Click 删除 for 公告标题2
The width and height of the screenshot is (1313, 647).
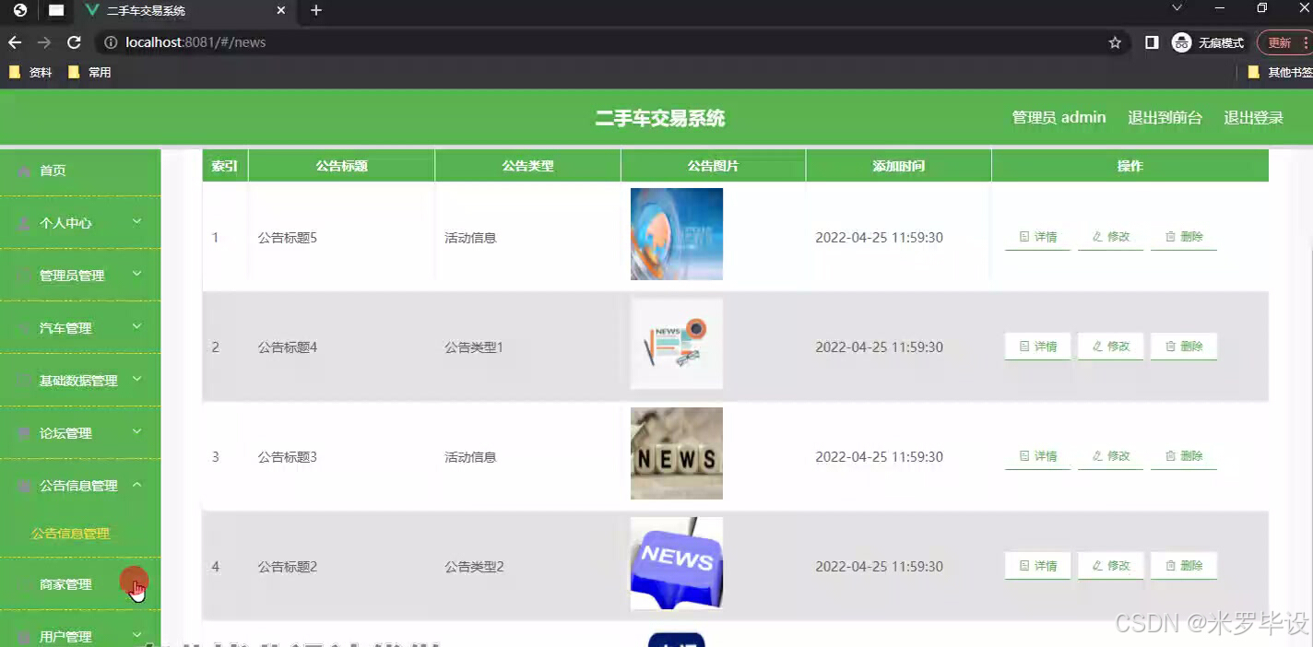1184,566
